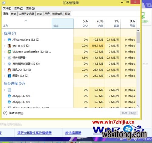Select the 11.8 MB memory cell of 搜狗高速浏览器
Viewport: 152px width, 143px height.
click(x=97, y=64)
